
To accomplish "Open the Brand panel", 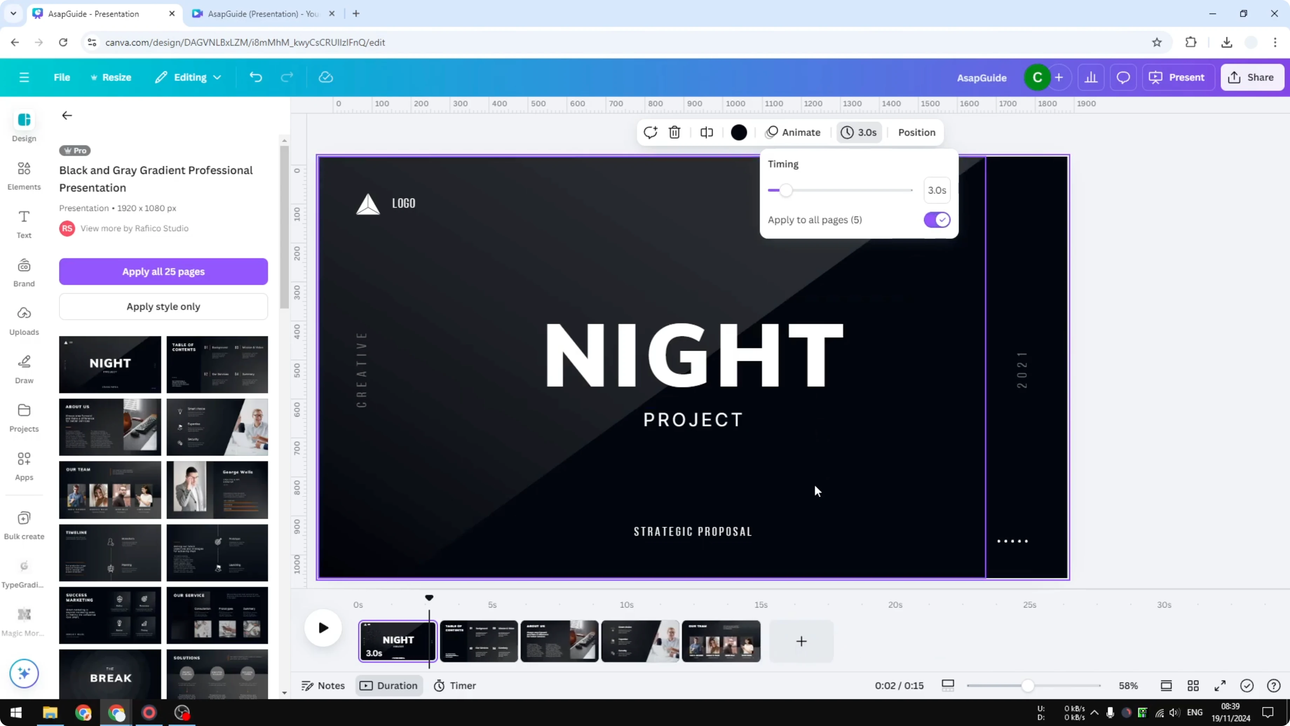I will click(x=23, y=272).
